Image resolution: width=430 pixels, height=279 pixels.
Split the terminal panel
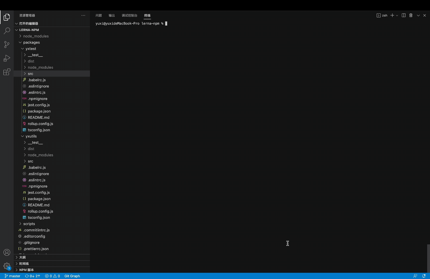click(403, 16)
